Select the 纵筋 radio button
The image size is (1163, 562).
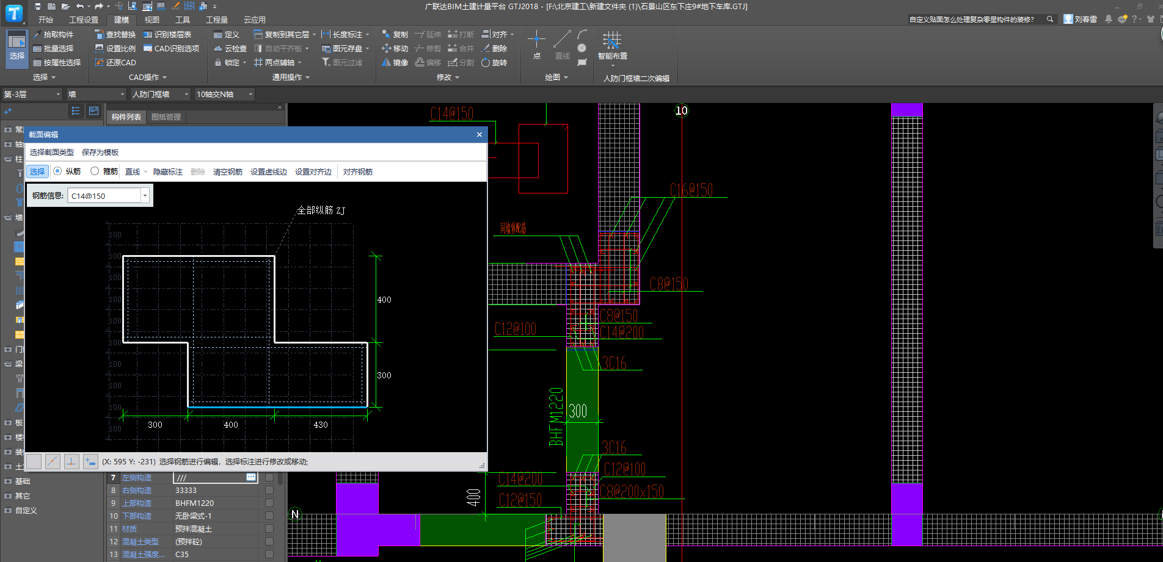click(57, 171)
